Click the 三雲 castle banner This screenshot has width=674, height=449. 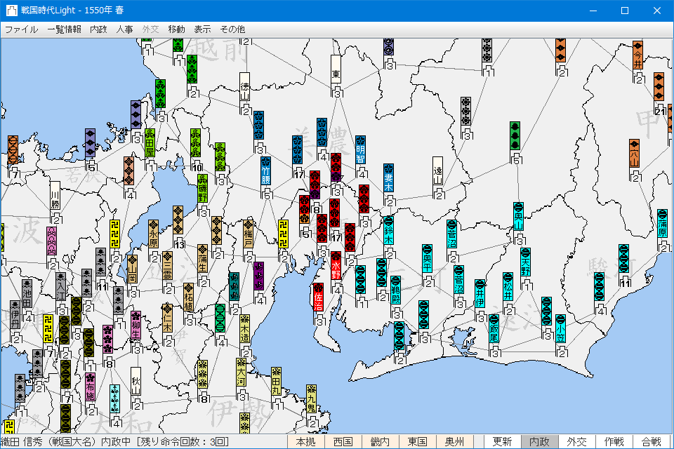tap(168, 265)
